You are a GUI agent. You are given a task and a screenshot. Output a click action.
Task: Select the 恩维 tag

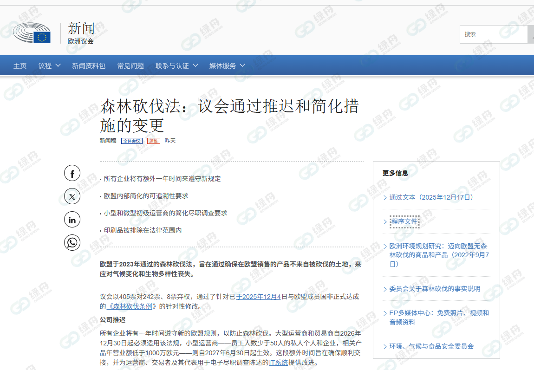click(x=154, y=141)
